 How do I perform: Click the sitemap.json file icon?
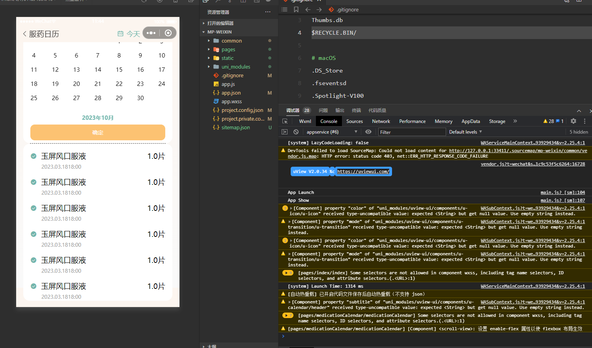(216, 127)
